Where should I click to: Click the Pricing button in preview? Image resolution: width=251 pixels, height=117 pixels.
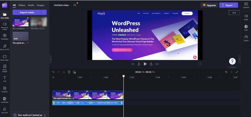click(187, 13)
